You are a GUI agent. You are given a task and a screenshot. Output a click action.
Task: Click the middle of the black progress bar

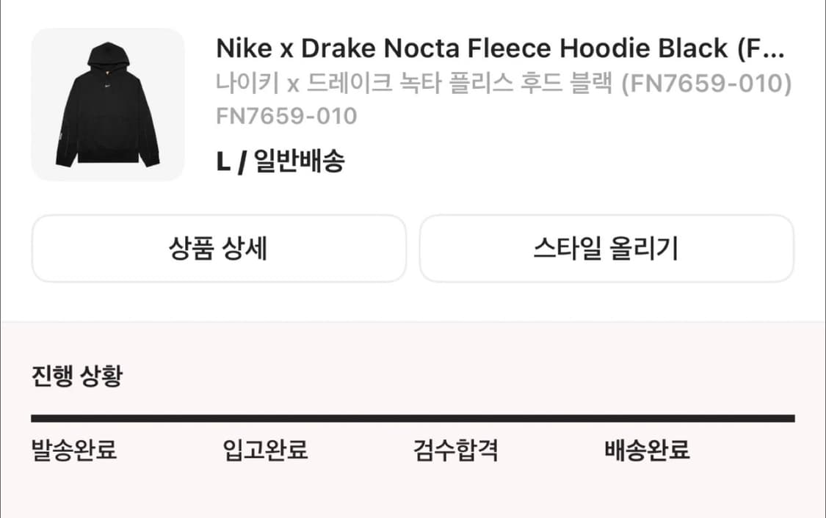413,418
